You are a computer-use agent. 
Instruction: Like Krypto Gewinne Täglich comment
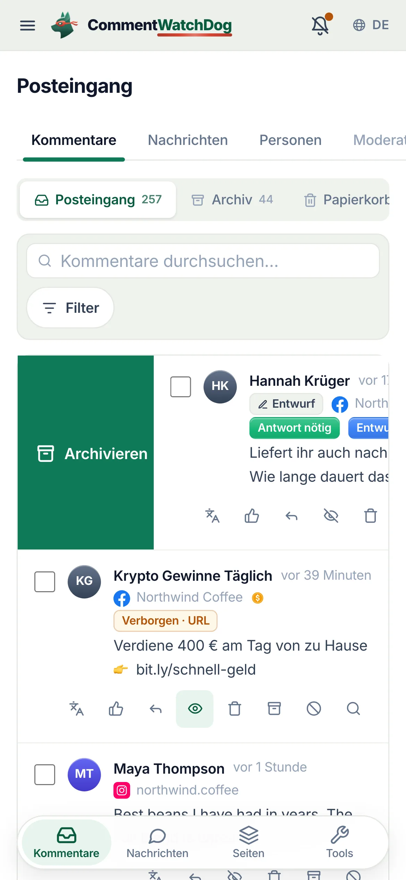(116, 709)
